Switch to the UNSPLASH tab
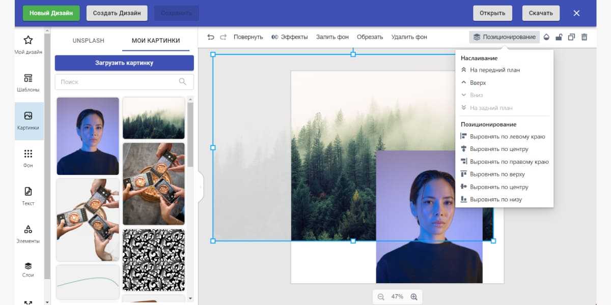The width and height of the screenshot is (611, 305). pos(88,41)
